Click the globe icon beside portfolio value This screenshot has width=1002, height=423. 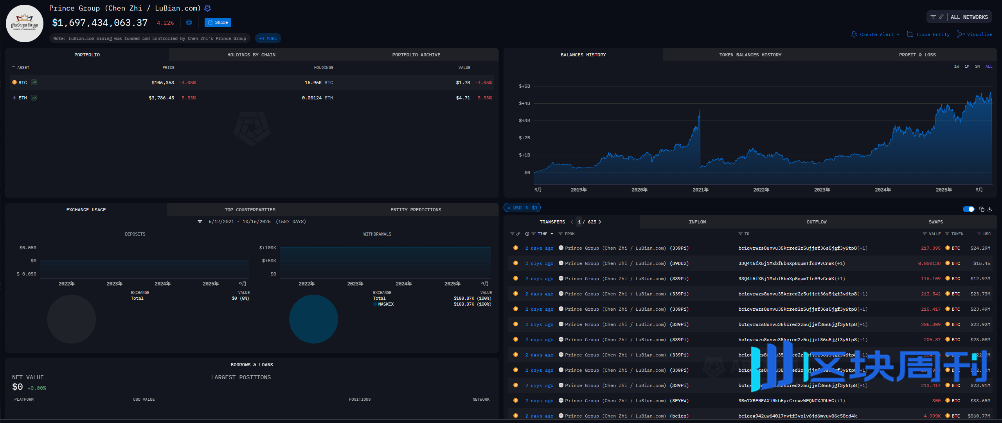pyautogui.click(x=189, y=22)
